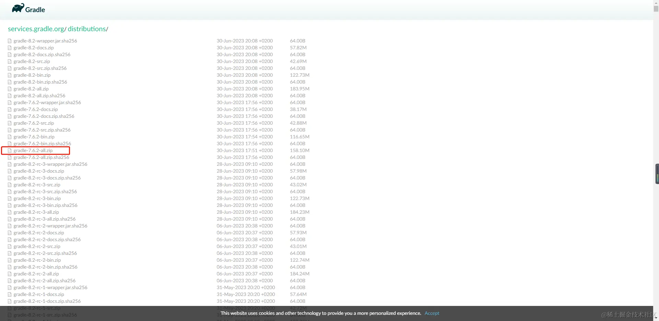This screenshot has width=659, height=321.
Task: Click file icon beside gradle-8.2-rc-2-wrapper.jar.sha256
Action: tap(10, 226)
